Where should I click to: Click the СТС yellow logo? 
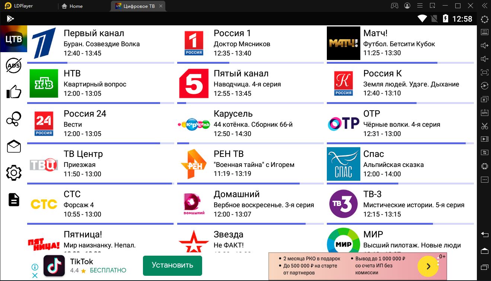[x=44, y=204]
